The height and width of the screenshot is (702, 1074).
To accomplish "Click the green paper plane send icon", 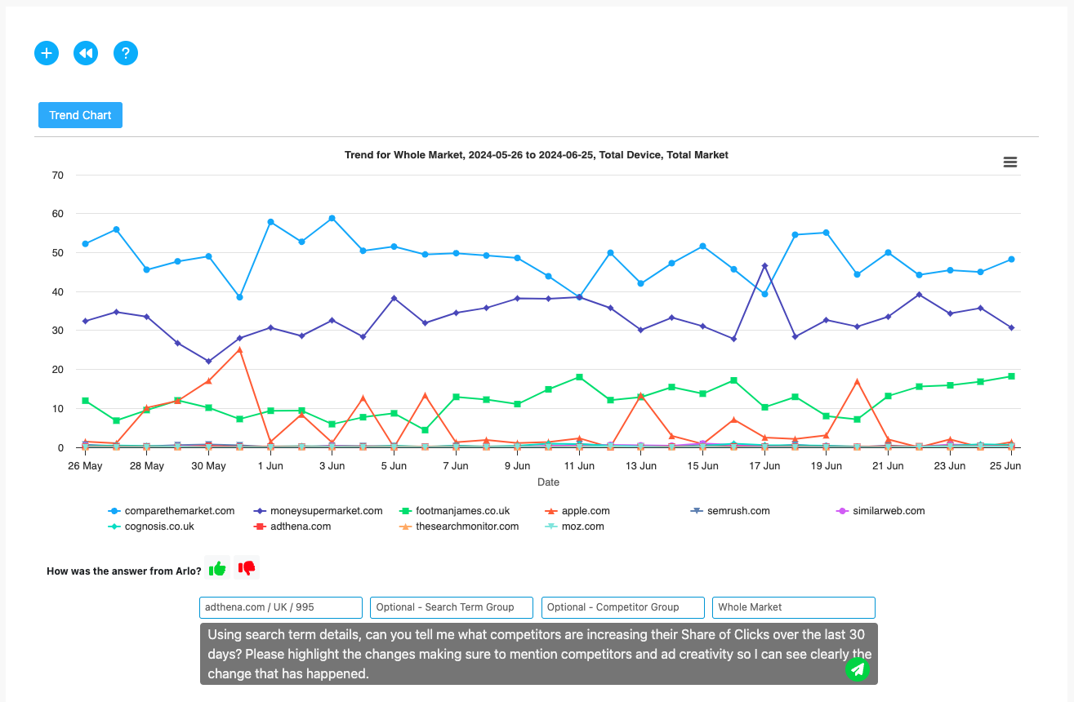I will click(858, 669).
